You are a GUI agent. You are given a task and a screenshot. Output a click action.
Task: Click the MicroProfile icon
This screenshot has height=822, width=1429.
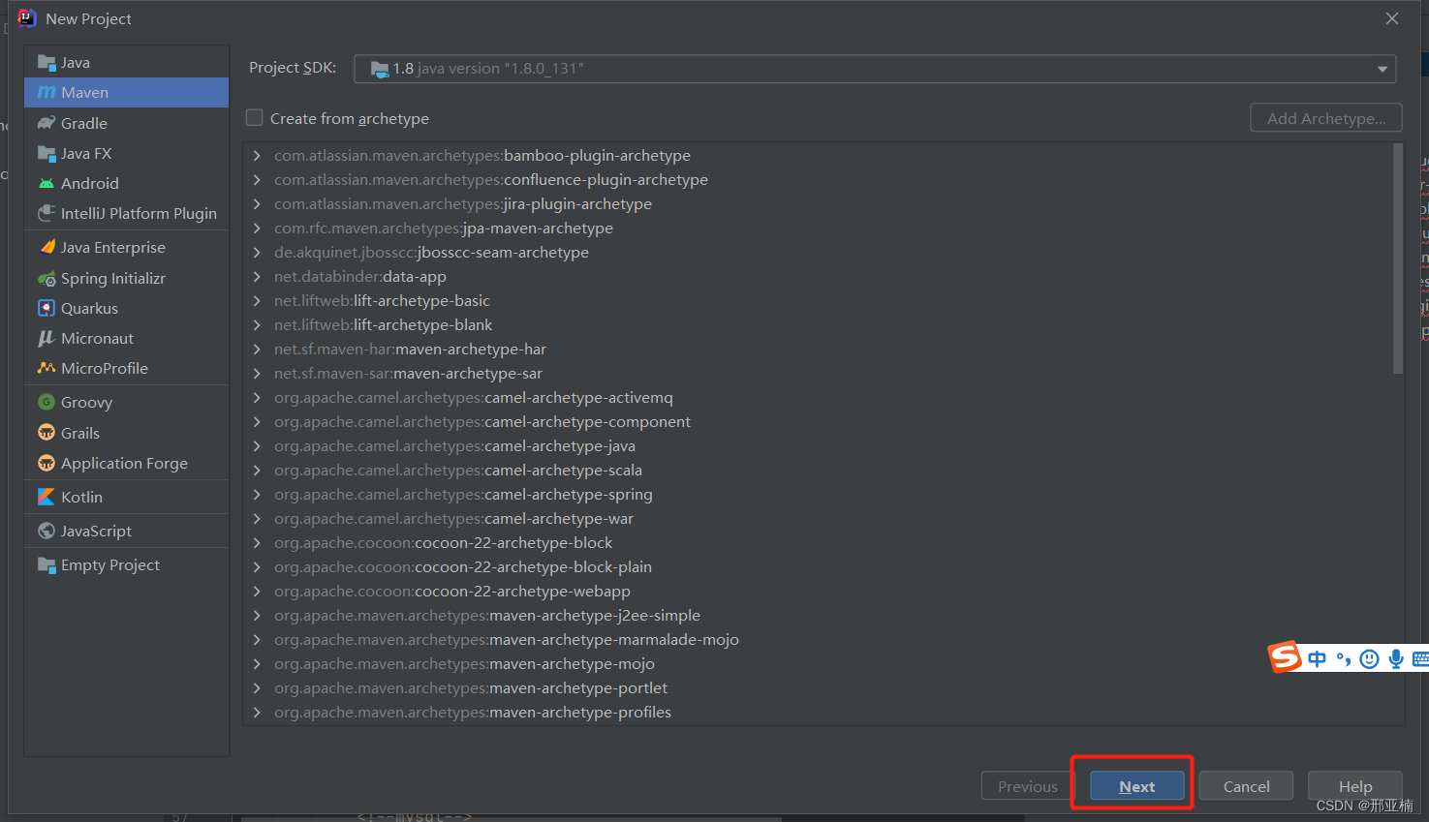pos(47,369)
